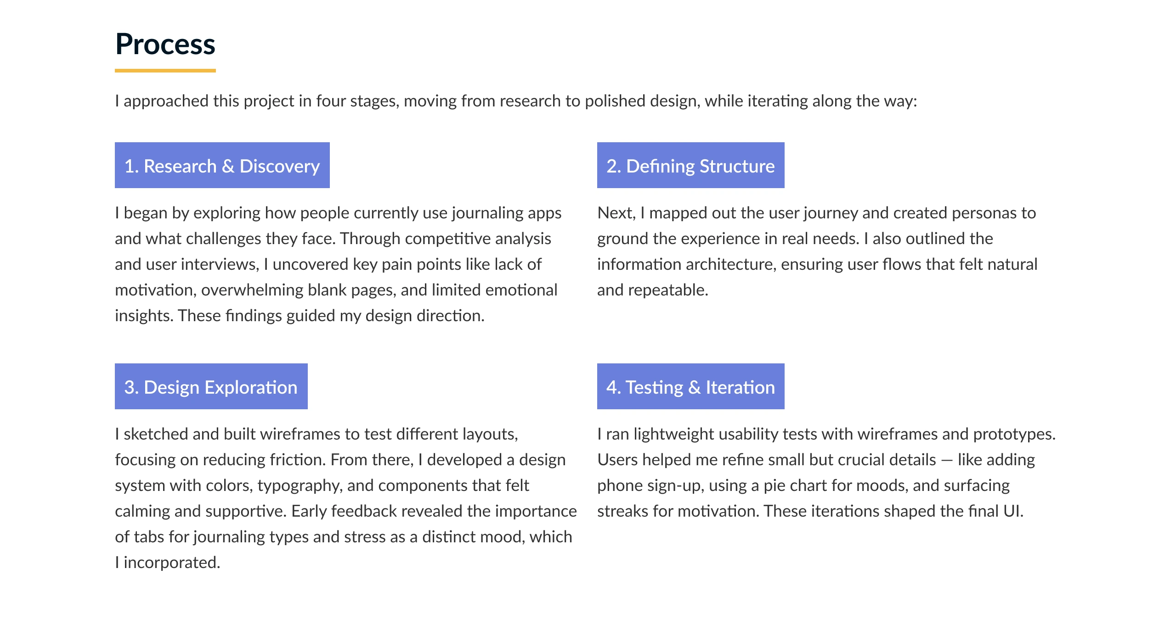1176x624 pixels.
Task: Click the line starting 'Next, I mapped out'
Action: [x=816, y=213]
